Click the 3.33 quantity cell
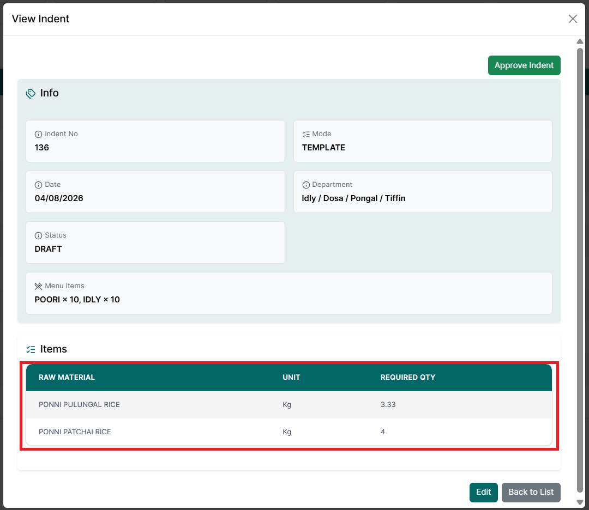The width and height of the screenshot is (589, 510). [388, 404]
